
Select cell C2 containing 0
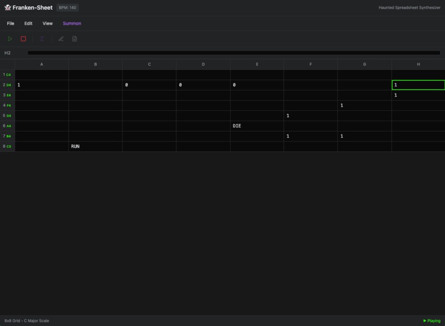click(149, 85)
